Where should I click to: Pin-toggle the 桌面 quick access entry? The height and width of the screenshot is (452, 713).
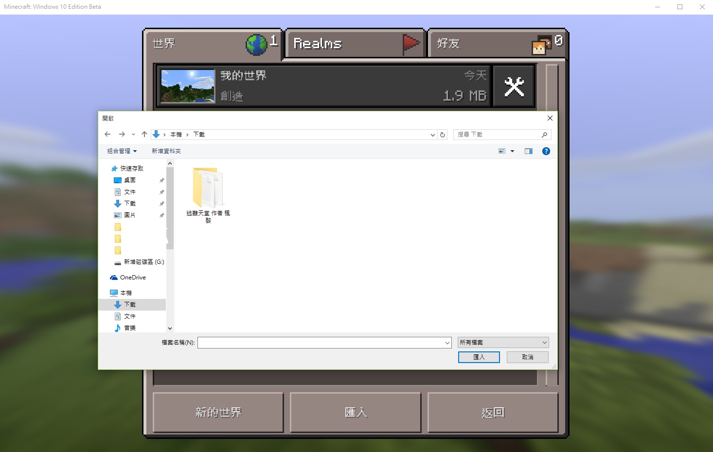[x=161, y=180]
